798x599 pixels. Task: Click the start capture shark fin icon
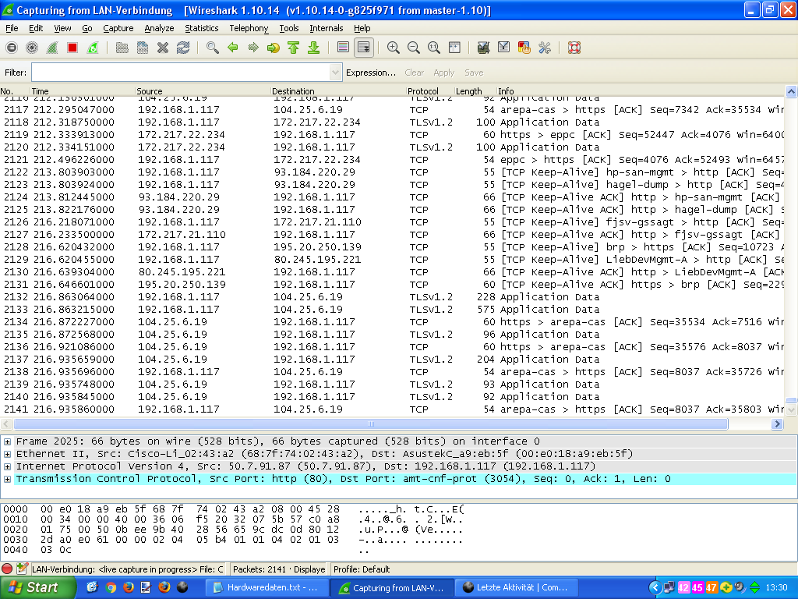pyautogui.click(x=52, y=48)
